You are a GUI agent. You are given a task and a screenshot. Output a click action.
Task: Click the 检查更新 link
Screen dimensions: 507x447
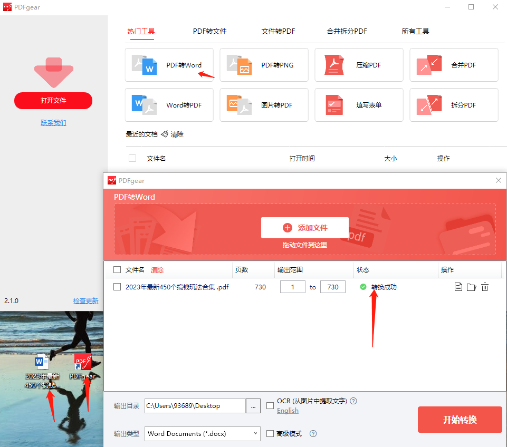[x=85, y=300]
